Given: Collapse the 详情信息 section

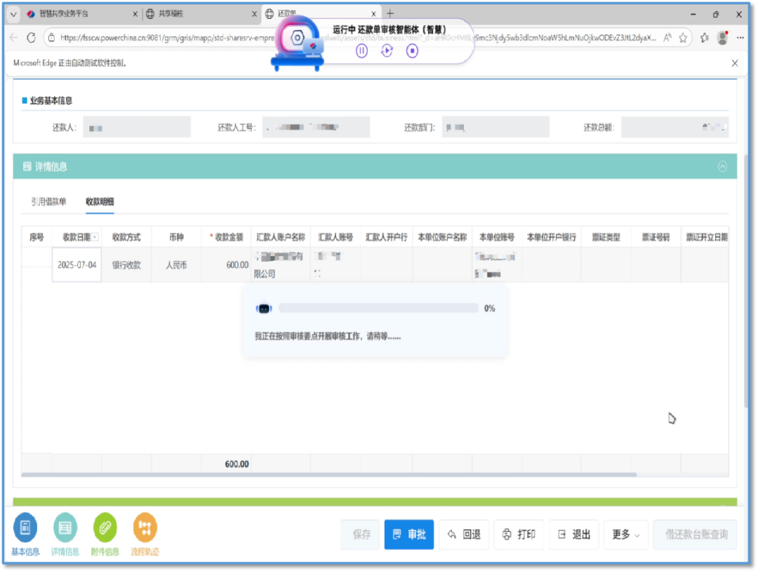Looking at the screenshot, I should pyautogui.click(x=722, y=167).
